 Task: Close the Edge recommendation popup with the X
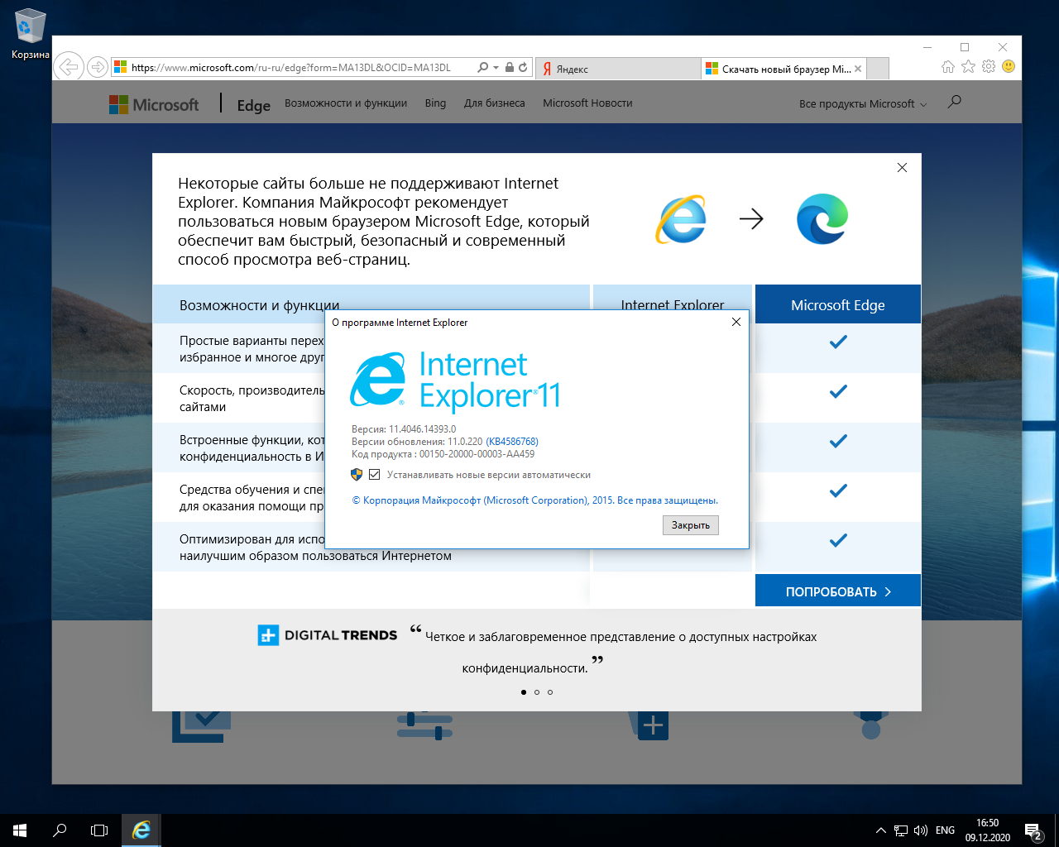point(902,168)
